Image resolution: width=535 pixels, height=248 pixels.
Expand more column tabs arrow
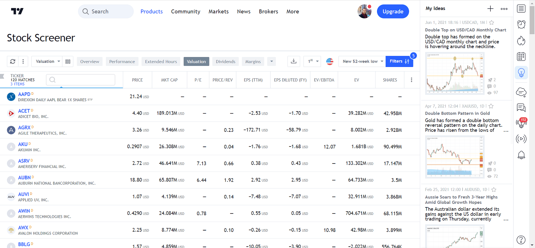271,61
